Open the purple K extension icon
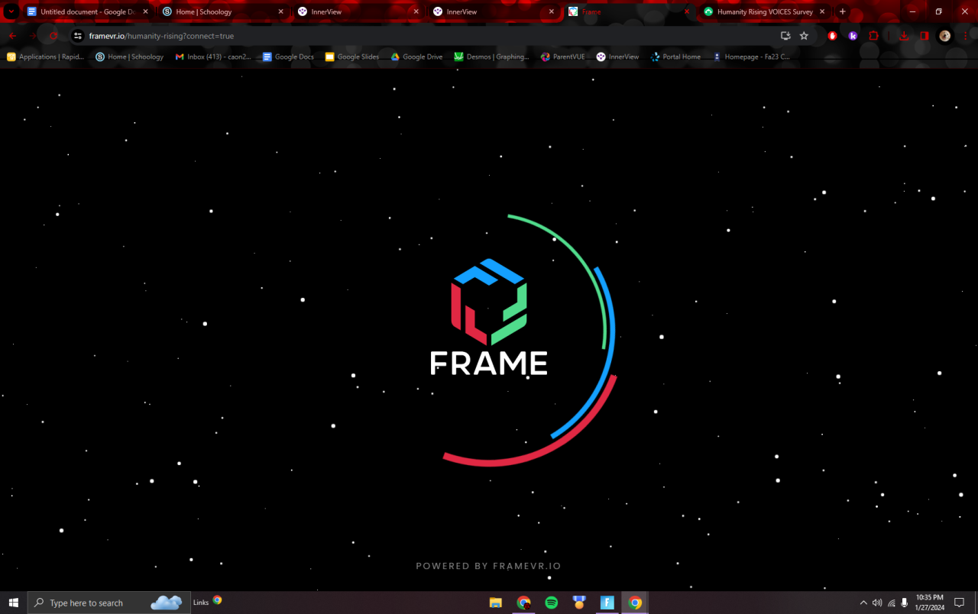This screenshot has height=614, width=978. pos(853,36)
